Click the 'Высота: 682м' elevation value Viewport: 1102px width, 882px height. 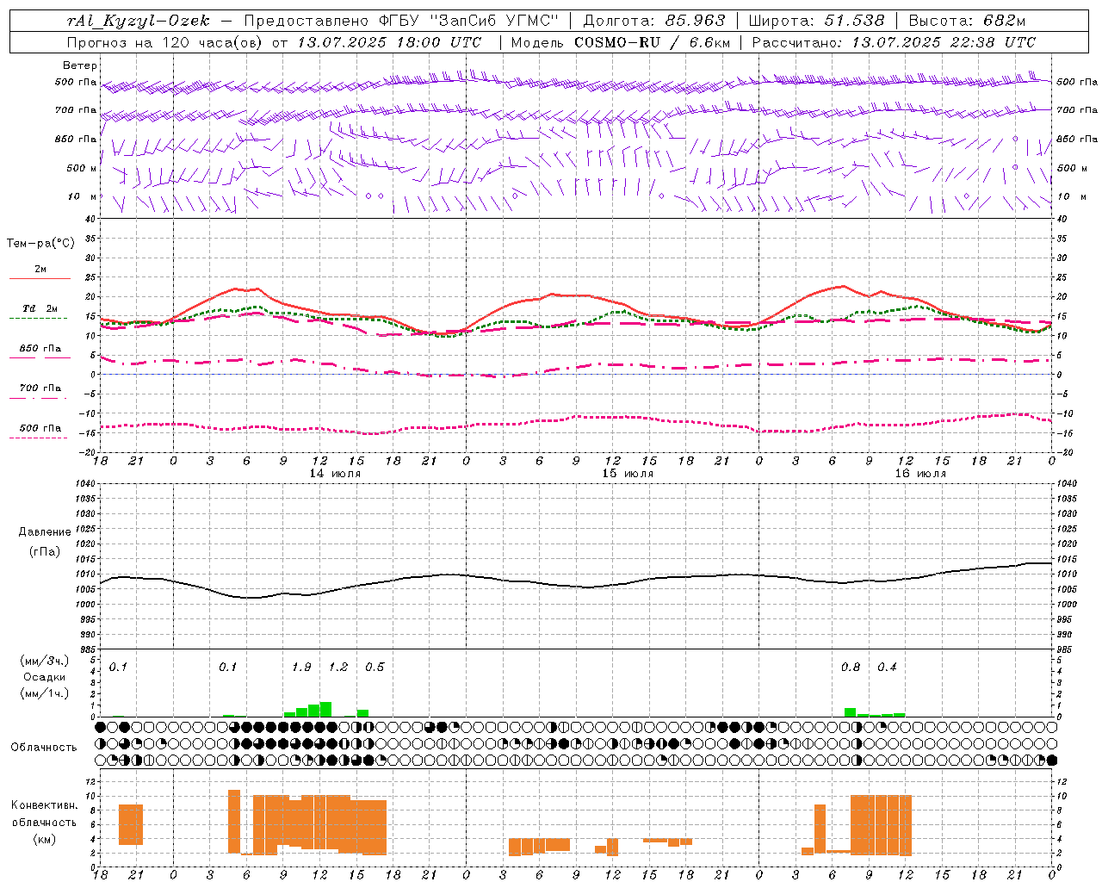point(967,21)
